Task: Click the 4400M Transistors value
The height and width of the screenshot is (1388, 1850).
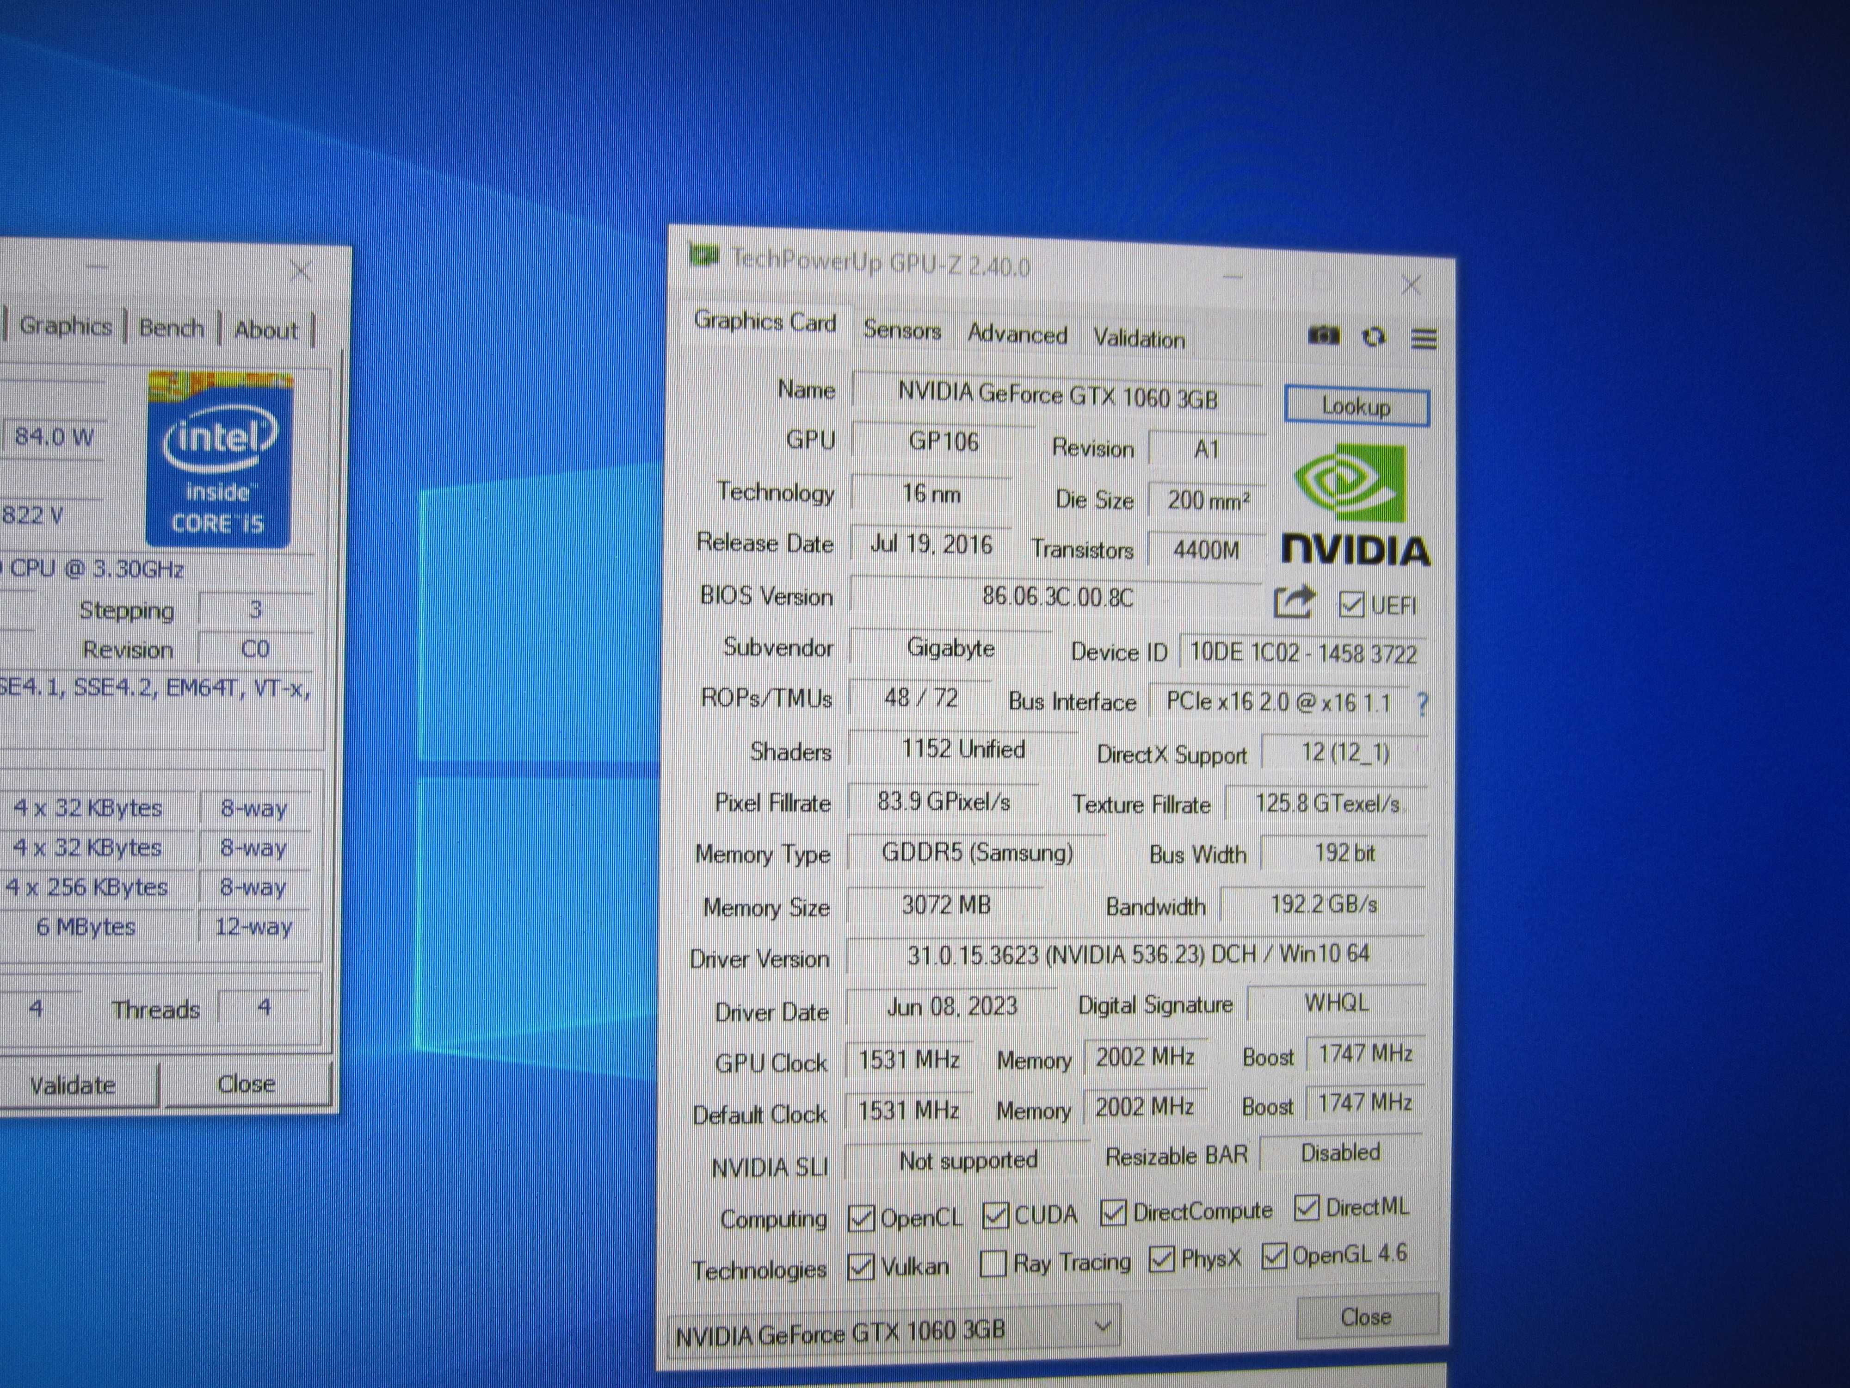Action: [1207, 550]
